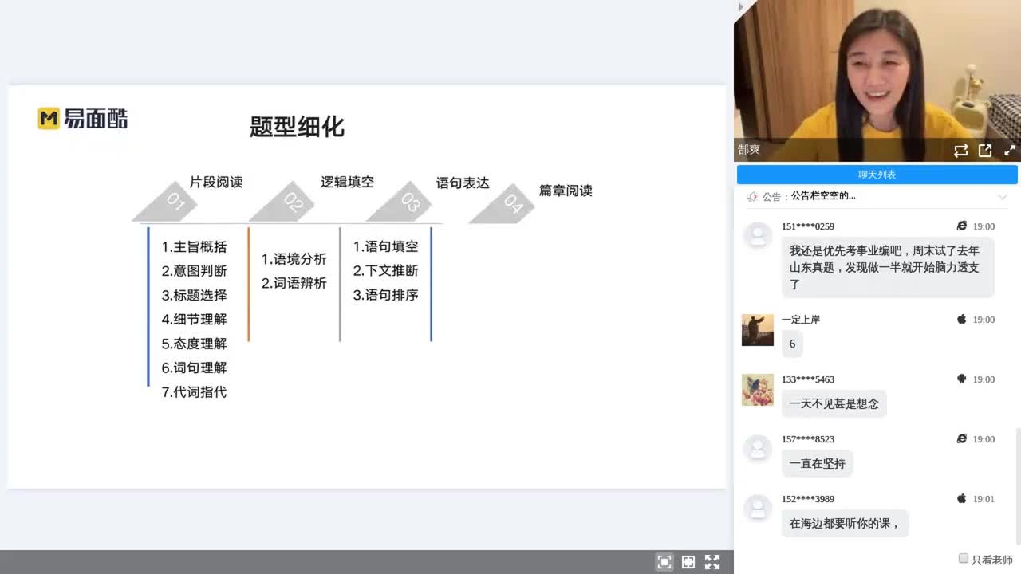1021x574 pixels.
Task: Click avatar of user 133****5463
Action: point(757,389)
